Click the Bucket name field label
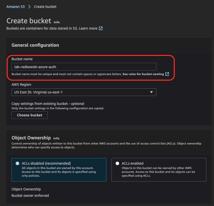Viewport: 214px width, 206px height. (22, 59)
